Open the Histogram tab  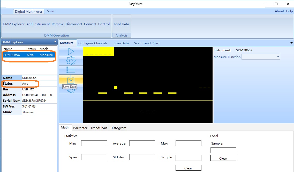(118, 128)
